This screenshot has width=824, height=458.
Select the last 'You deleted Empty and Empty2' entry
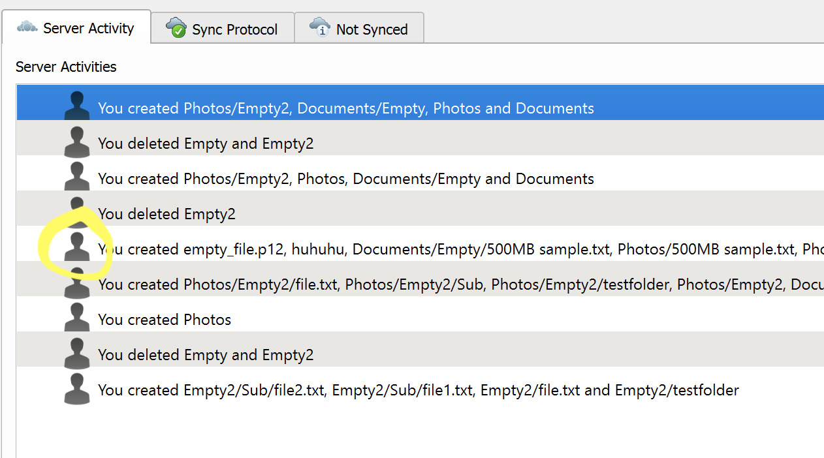click(420, 349)
